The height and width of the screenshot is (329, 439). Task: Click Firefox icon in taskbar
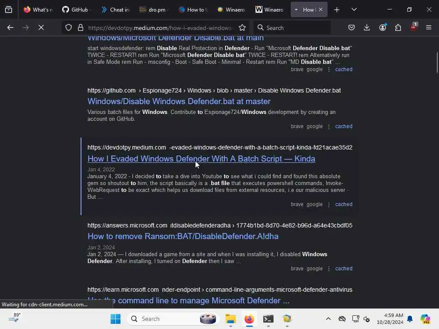249,319
